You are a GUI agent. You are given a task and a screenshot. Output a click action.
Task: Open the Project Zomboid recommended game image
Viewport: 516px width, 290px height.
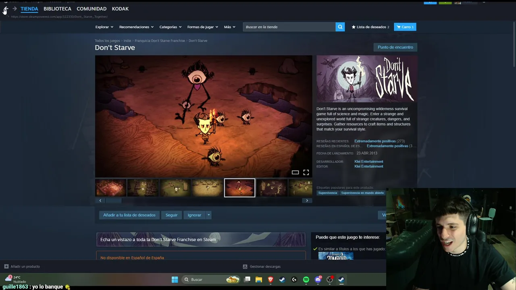tap(336, 256)
